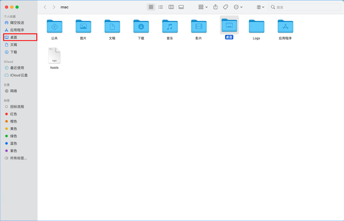
Task: Open the group-by dropdown in toolbar
Action: (x=203, y=7)
